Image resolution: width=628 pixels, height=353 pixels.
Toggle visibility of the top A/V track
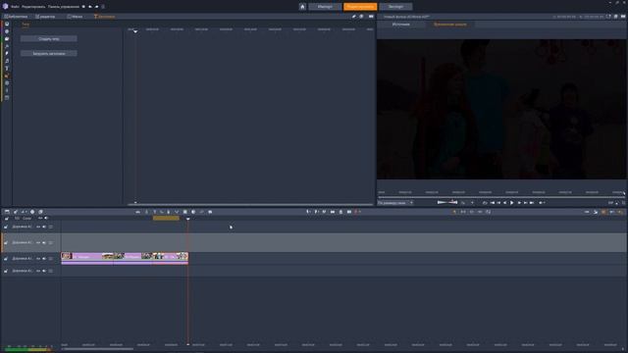pos(38,227)
